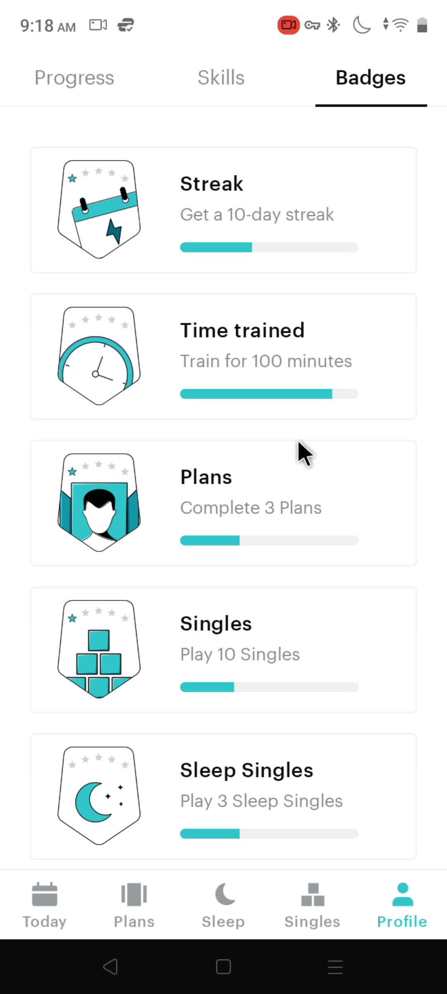Tap the Streak calendar badge icon
The height and width of the screenshot is (994, 447).
coord(99,210)
